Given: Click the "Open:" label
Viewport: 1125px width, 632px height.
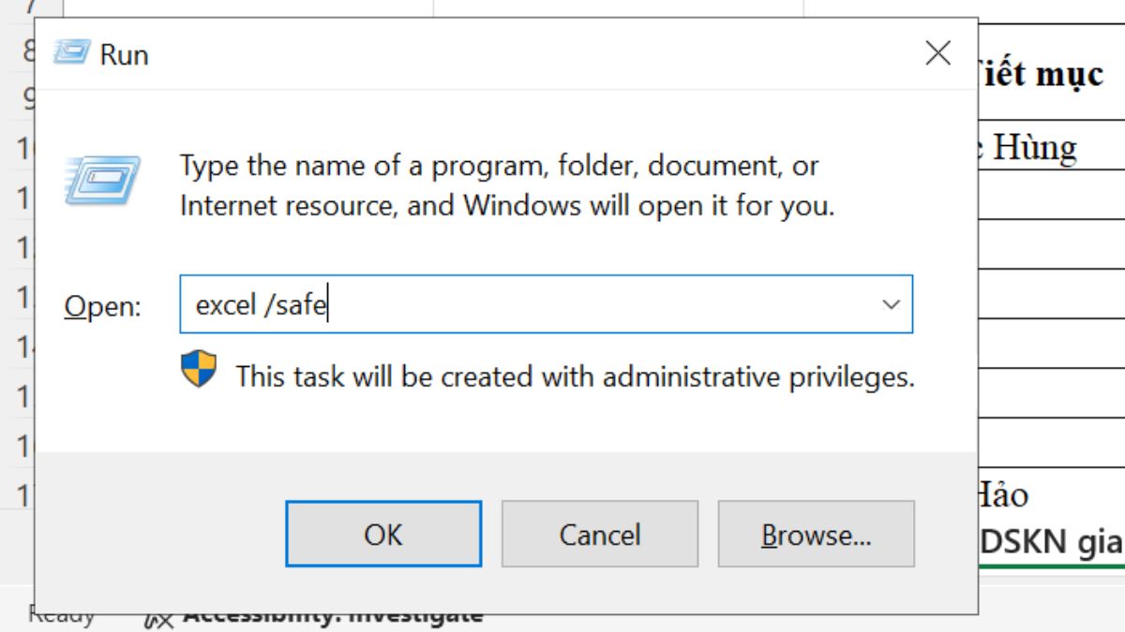Looking at the screenshot, I should pos(102,306).
